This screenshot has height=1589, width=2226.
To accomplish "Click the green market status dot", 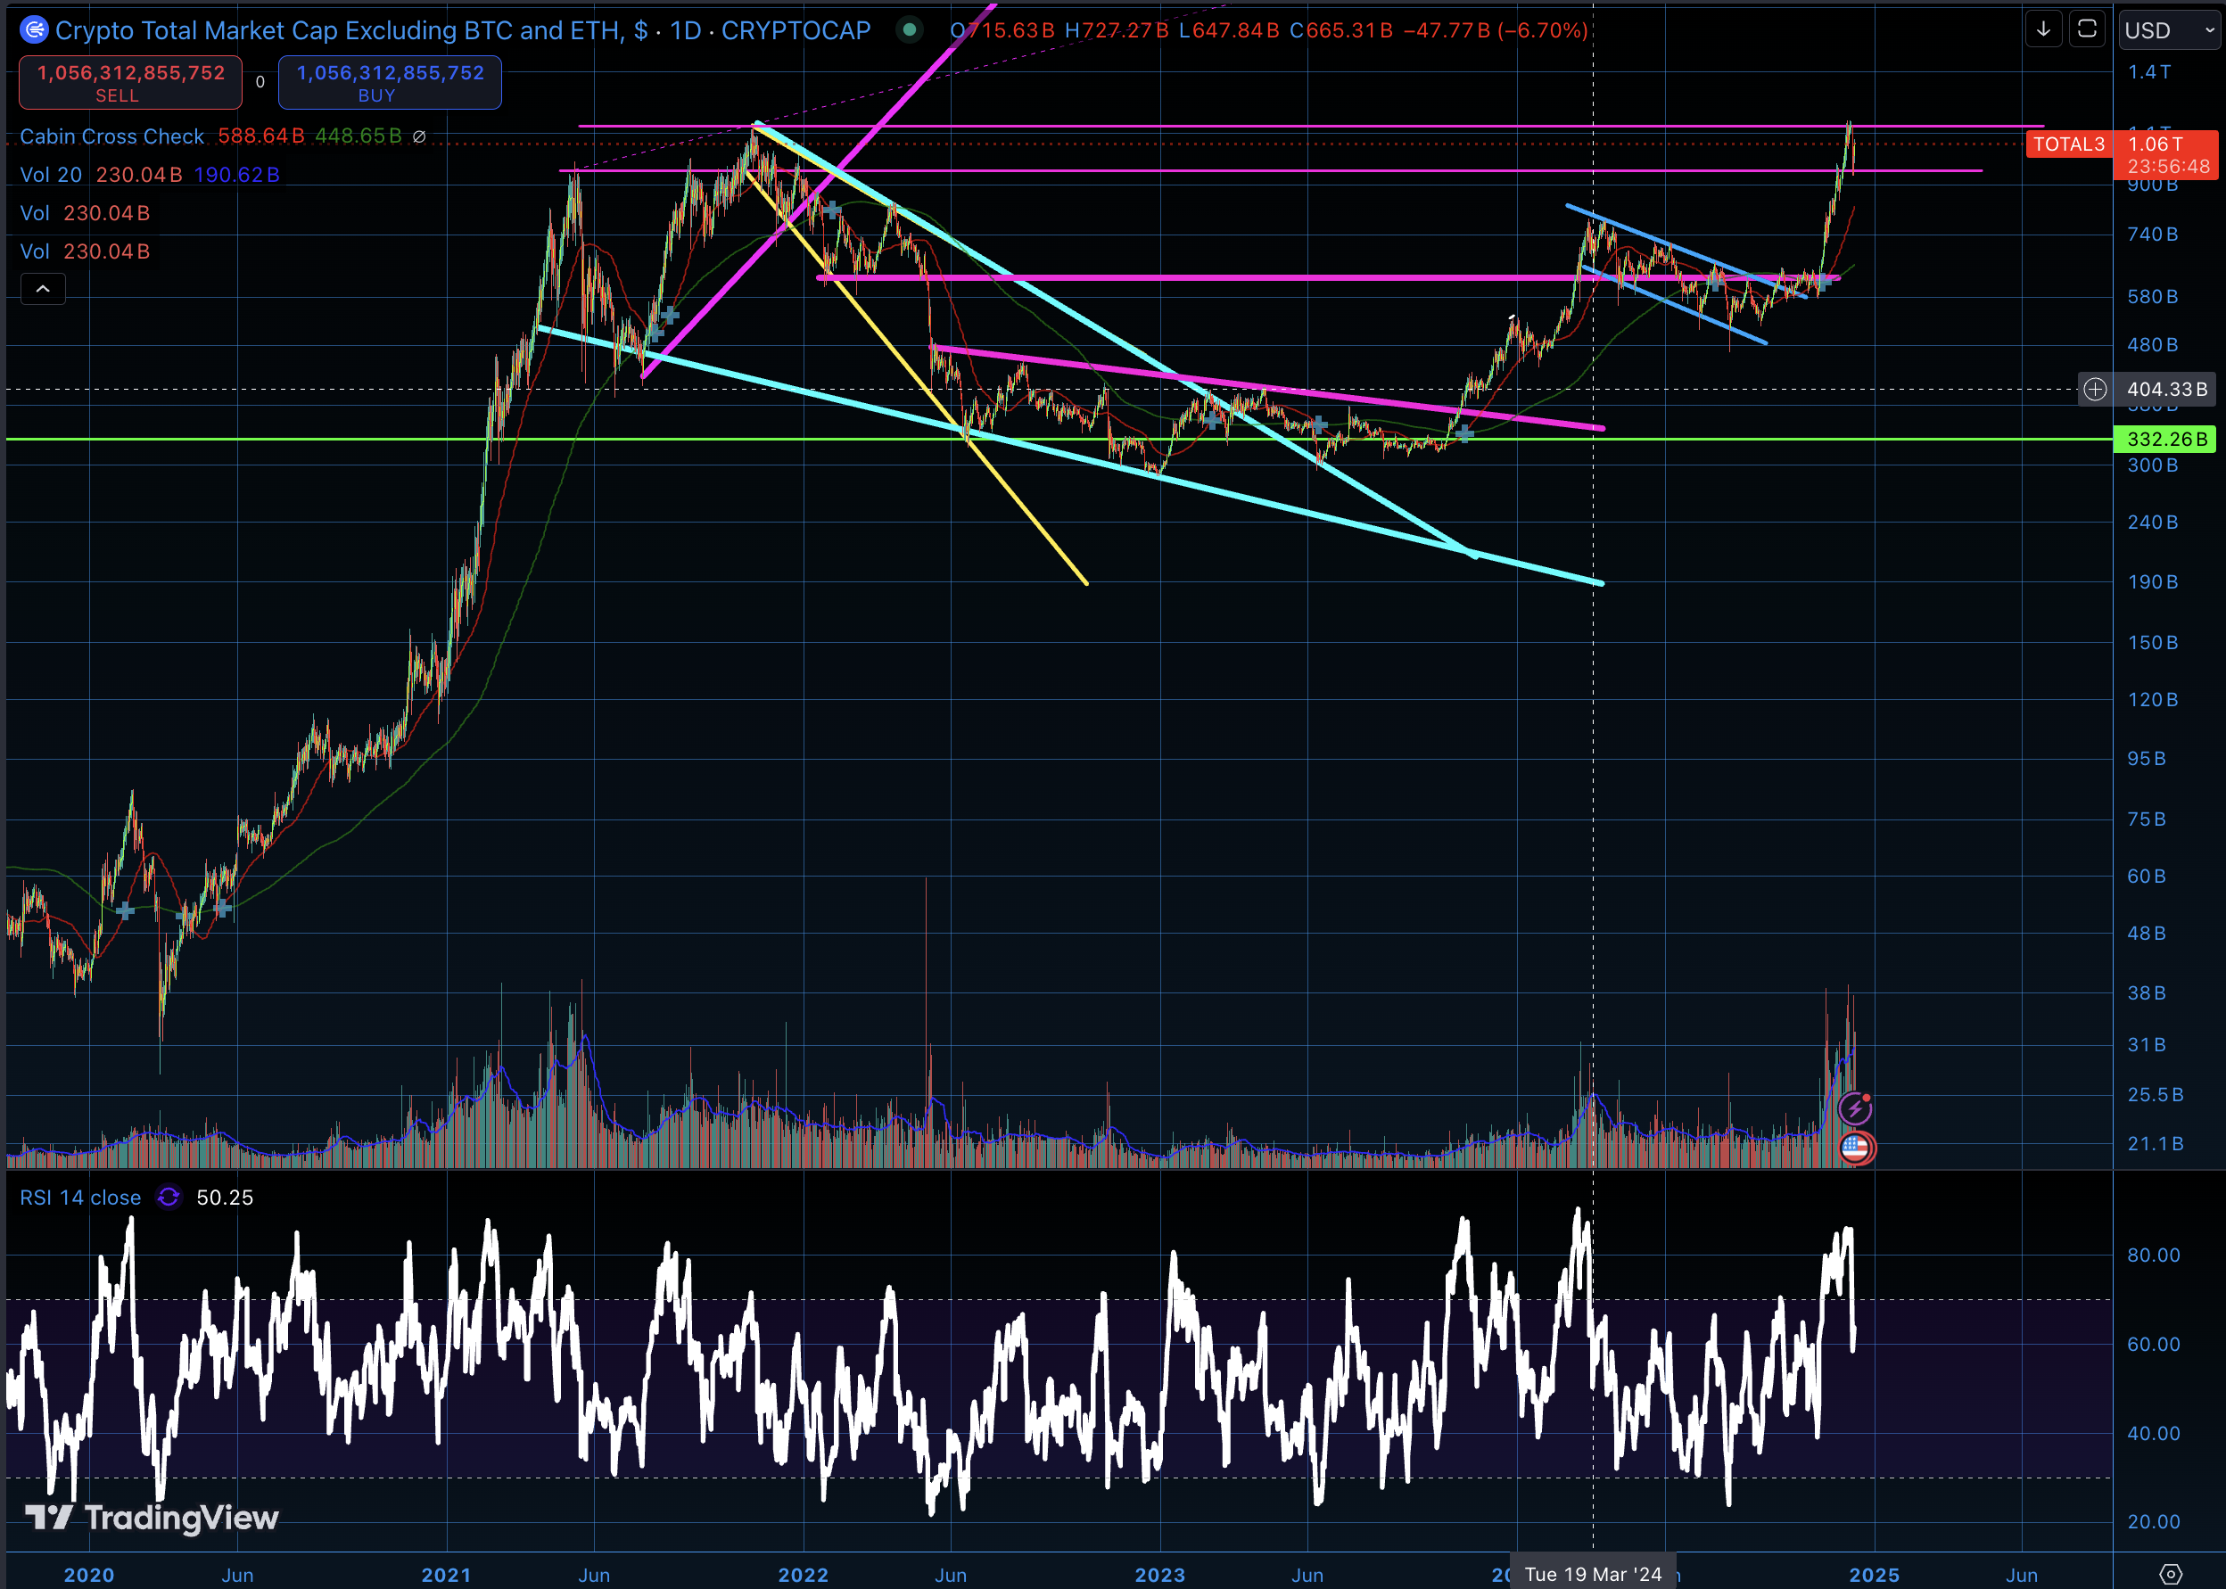I will tap(909, 30).
